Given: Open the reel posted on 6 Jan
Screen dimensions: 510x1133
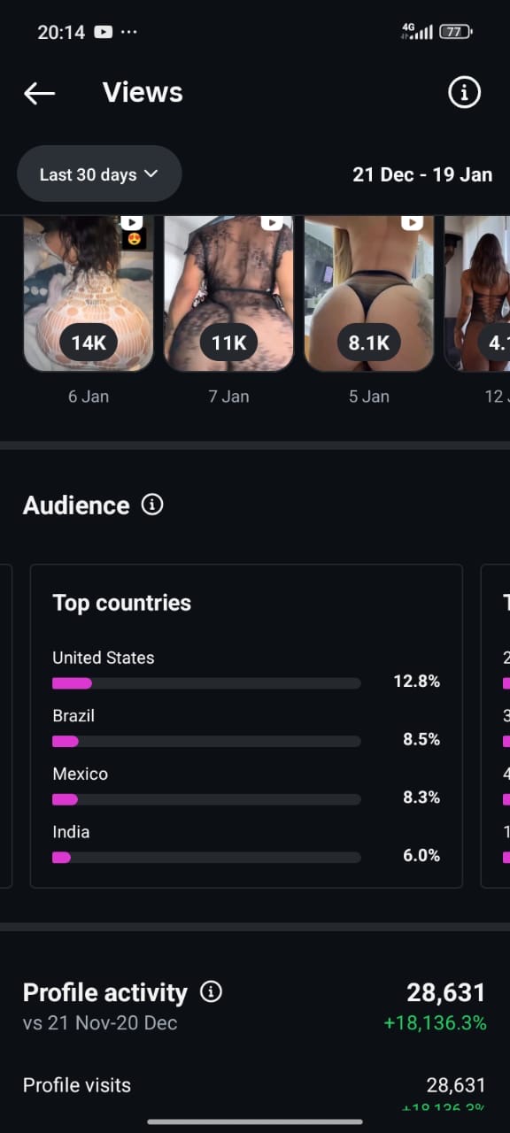Looking at the screenshot, I should [x=89, y=293].
